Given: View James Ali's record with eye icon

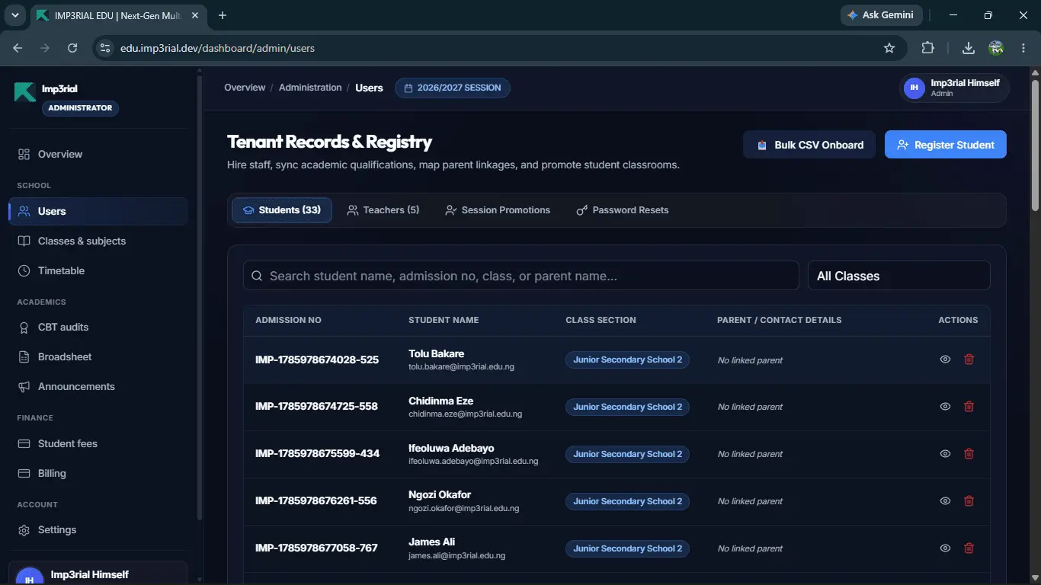Looking at the screenshot, I should (x=945, y=548).
